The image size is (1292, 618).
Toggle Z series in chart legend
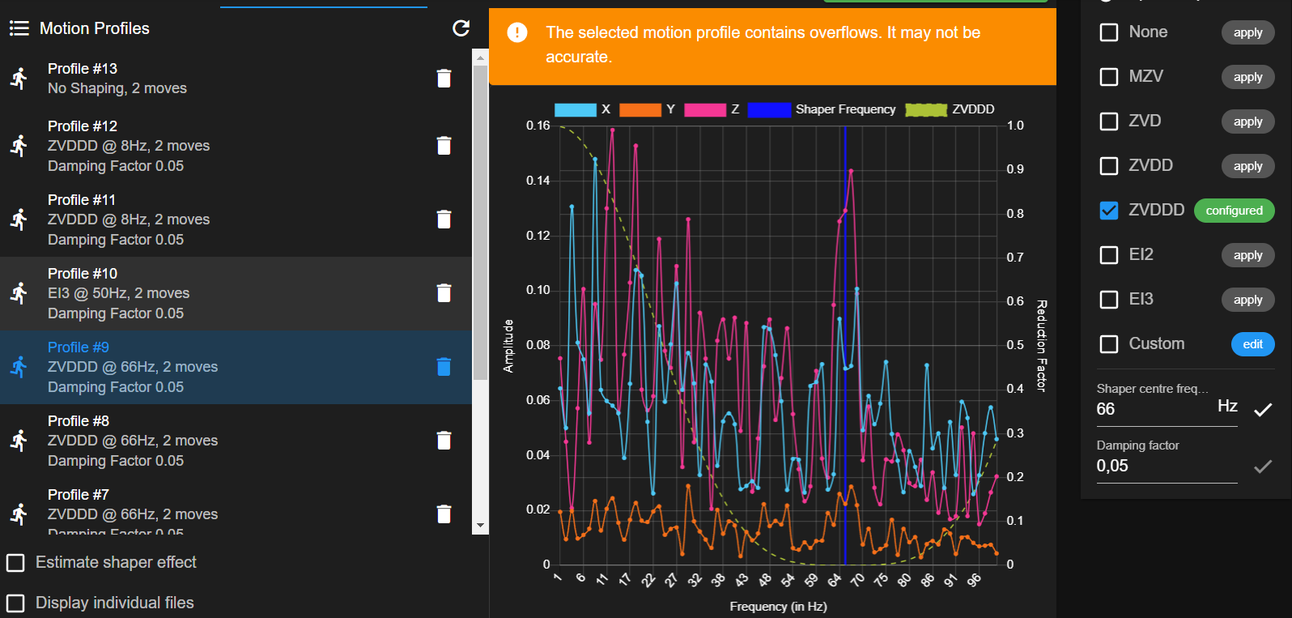(712, 109)
